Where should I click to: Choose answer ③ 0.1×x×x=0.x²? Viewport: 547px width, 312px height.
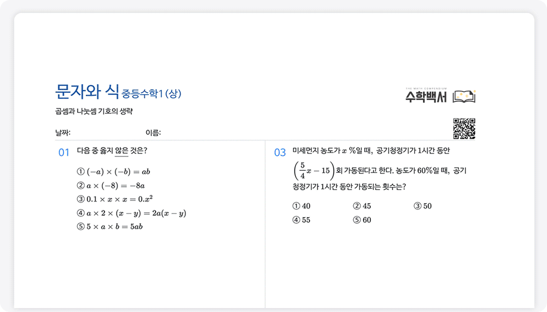pos(115,199)
